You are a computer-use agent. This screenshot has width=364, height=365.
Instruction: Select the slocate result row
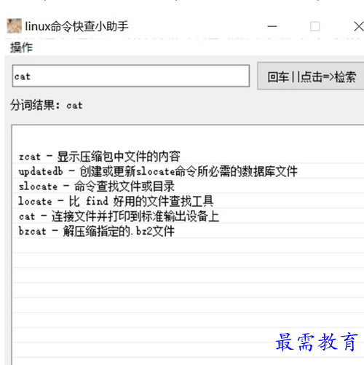point(189,187)
